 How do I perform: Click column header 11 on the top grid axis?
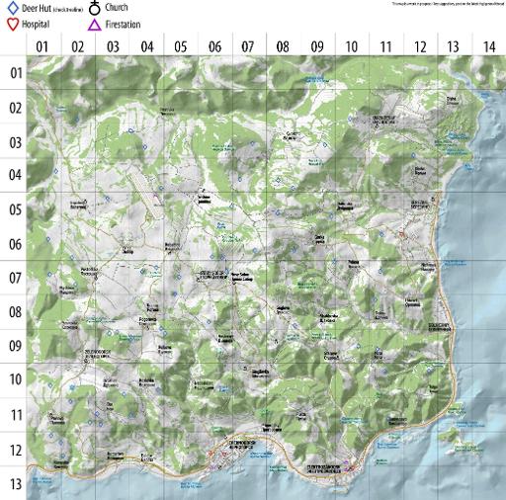(385, 46)
